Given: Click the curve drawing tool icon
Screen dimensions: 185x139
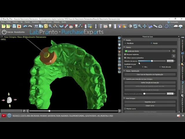Looking at the screenshot, I should (x=55, y=26).
